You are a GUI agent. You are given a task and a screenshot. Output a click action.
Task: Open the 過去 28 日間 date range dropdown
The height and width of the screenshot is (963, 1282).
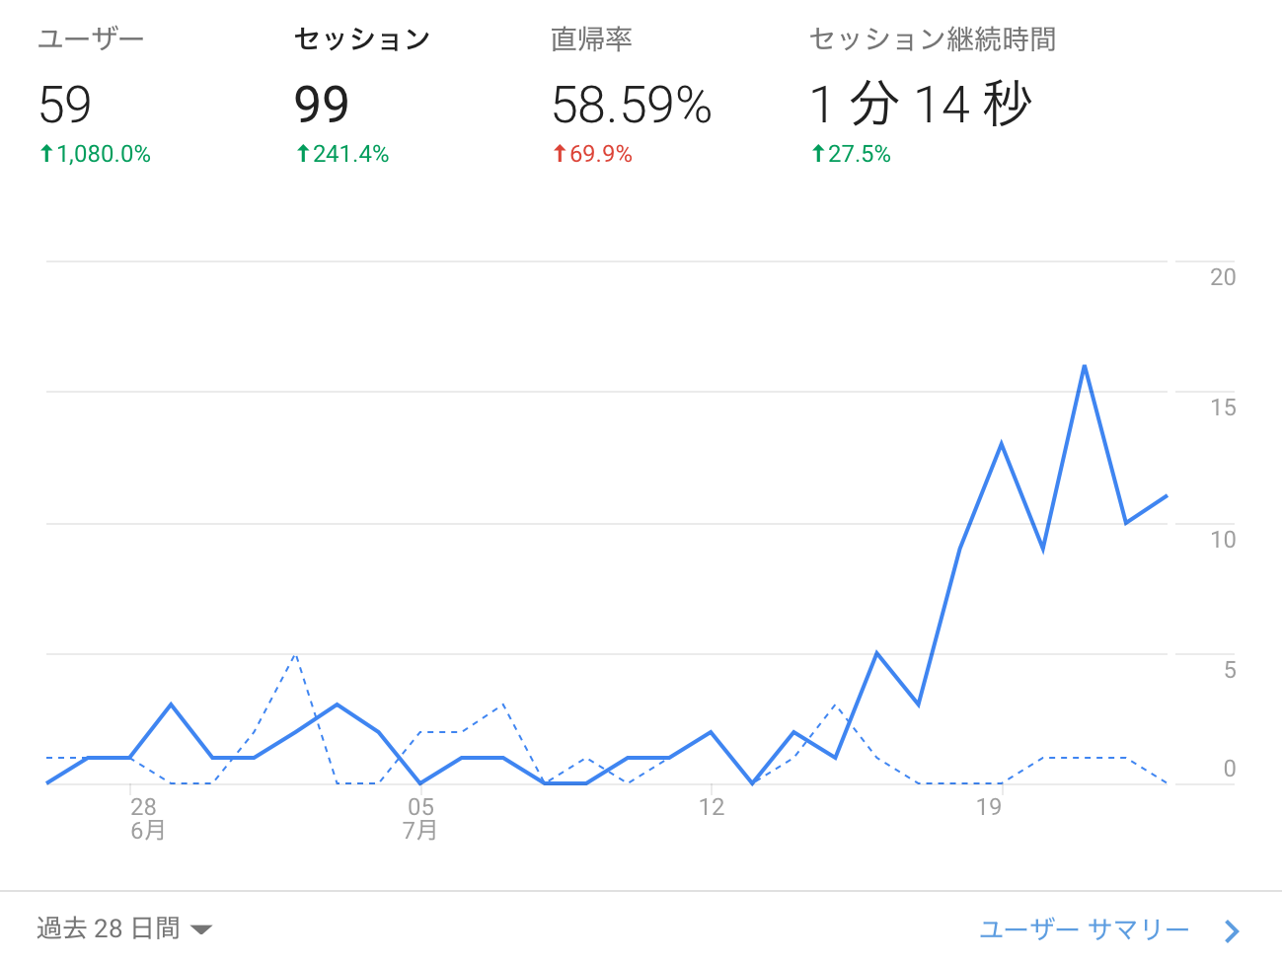coord(124,928)
